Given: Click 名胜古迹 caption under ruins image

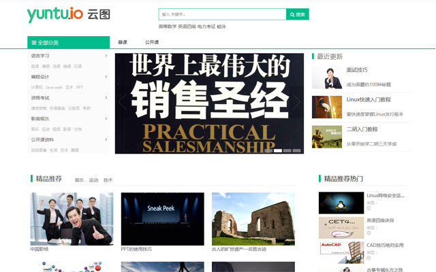Looking at the screenshot, I should [x=239, y=249].
